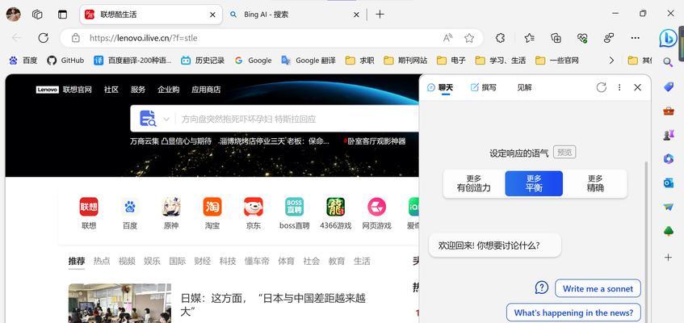Open the sidebar tree icon

tap(669, 231)
